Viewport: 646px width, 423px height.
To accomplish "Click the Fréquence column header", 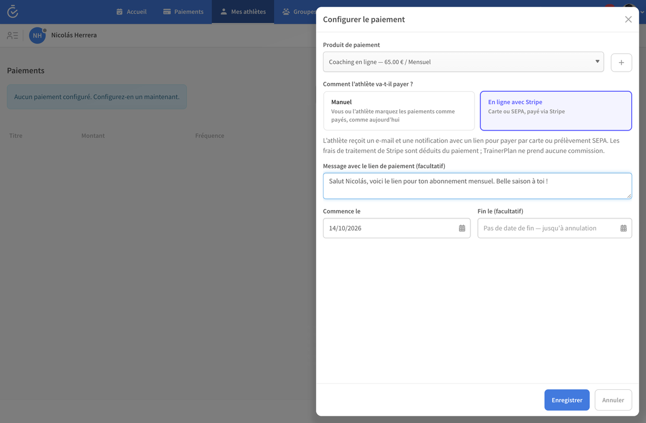I will click(209, 136).
